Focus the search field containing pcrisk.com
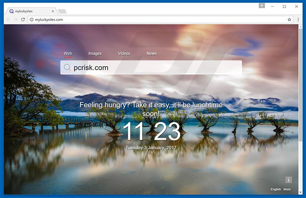Viewport: 306px width, 198px height. pyautogui.click(x=155, y=67)
